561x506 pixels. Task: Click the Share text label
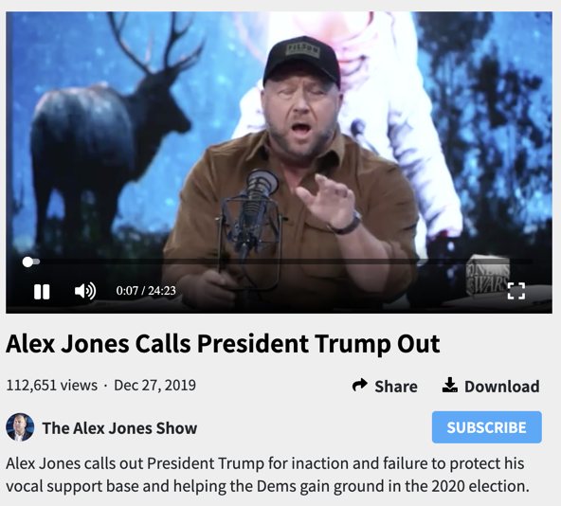[396, 387]
